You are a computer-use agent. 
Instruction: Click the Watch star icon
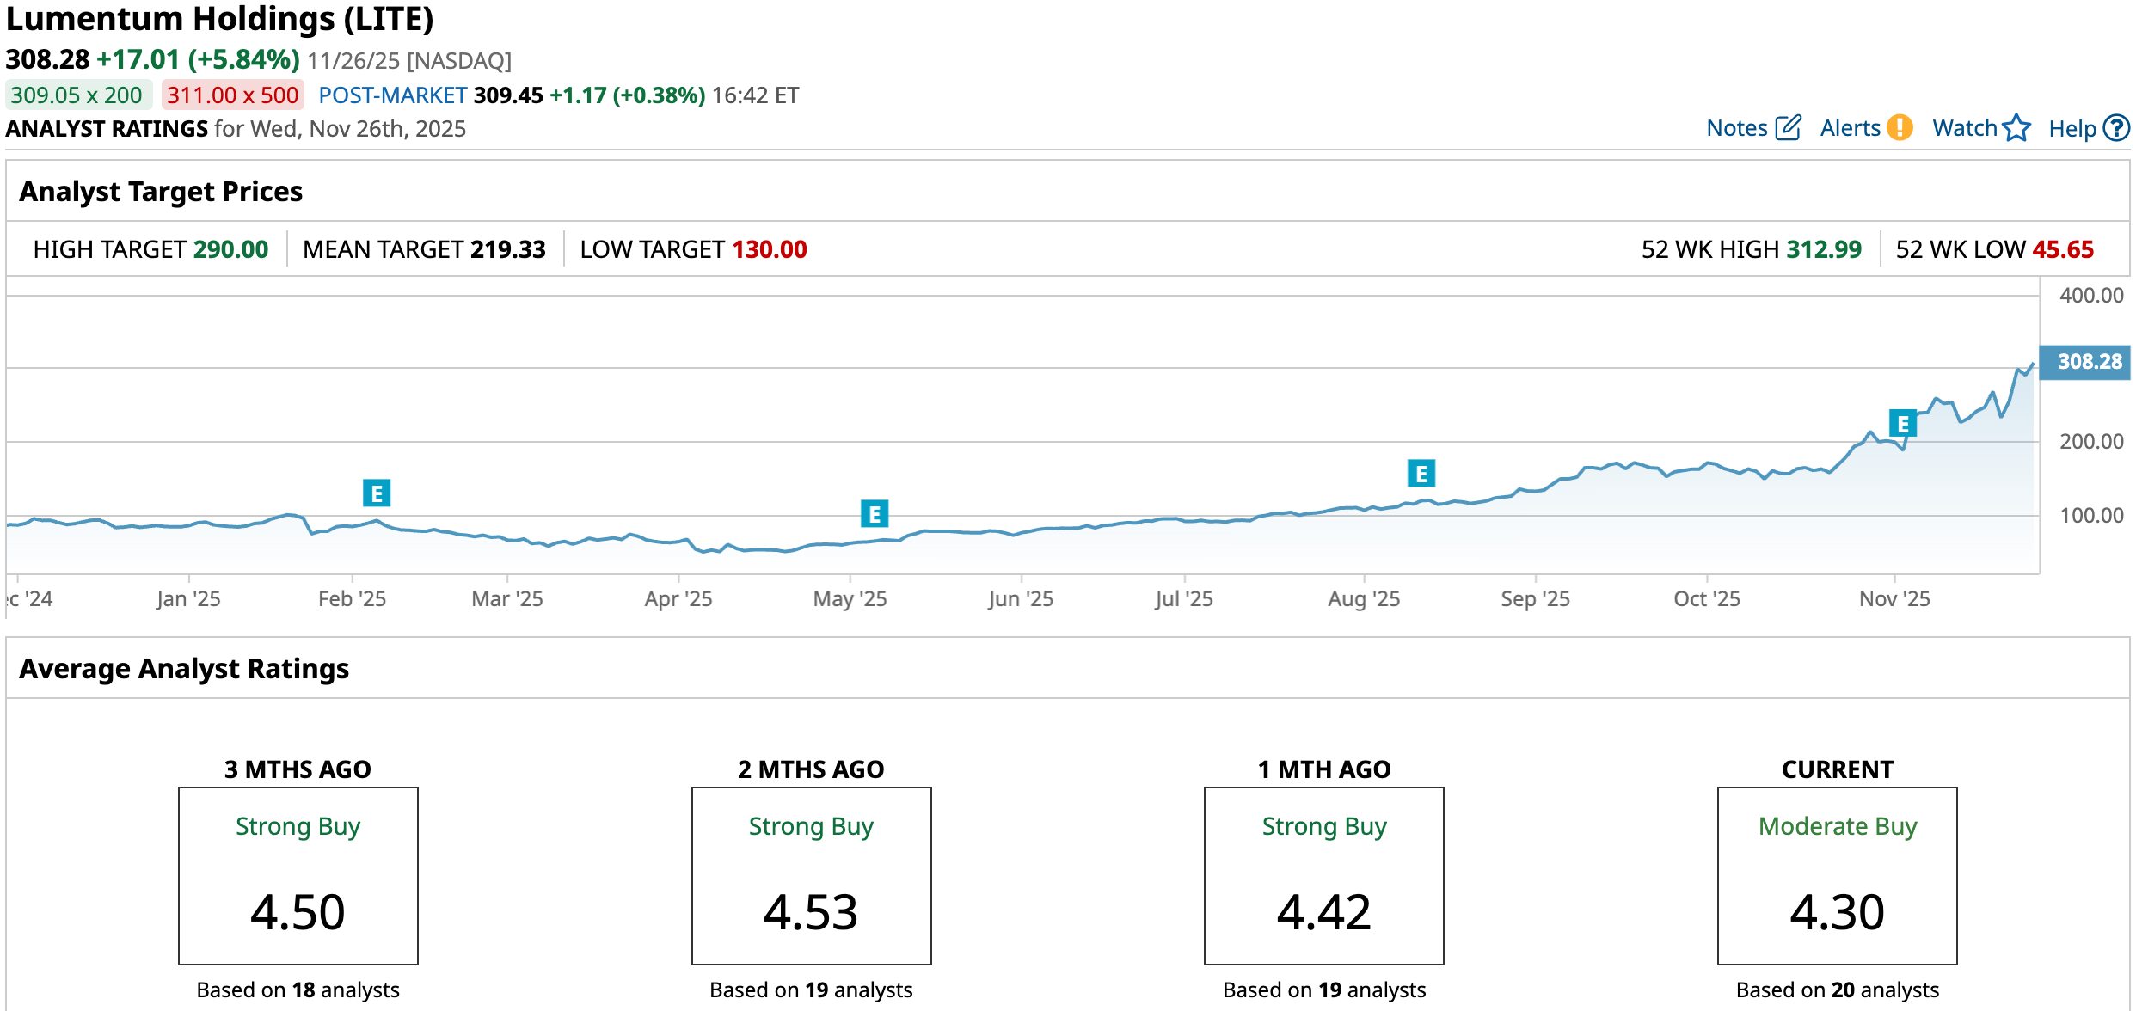point(2016,128)
